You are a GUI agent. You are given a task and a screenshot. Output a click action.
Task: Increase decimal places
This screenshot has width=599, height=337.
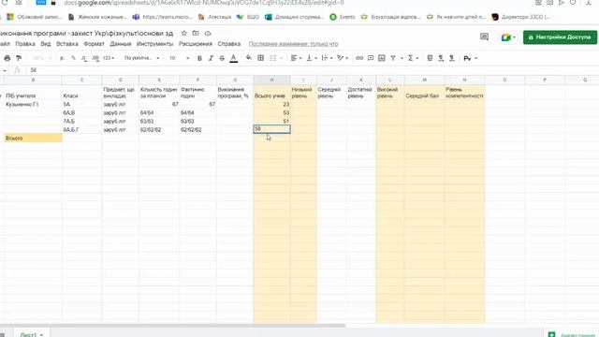pos(95,58)
